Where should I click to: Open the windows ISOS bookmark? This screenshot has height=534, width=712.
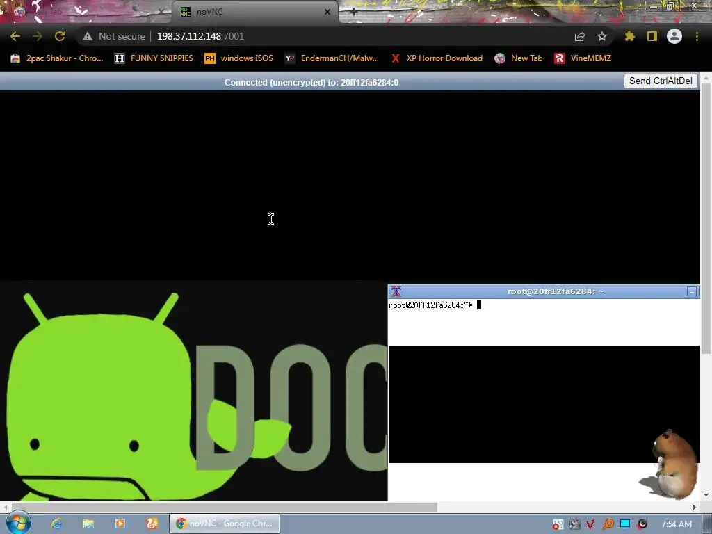point(239,58)
